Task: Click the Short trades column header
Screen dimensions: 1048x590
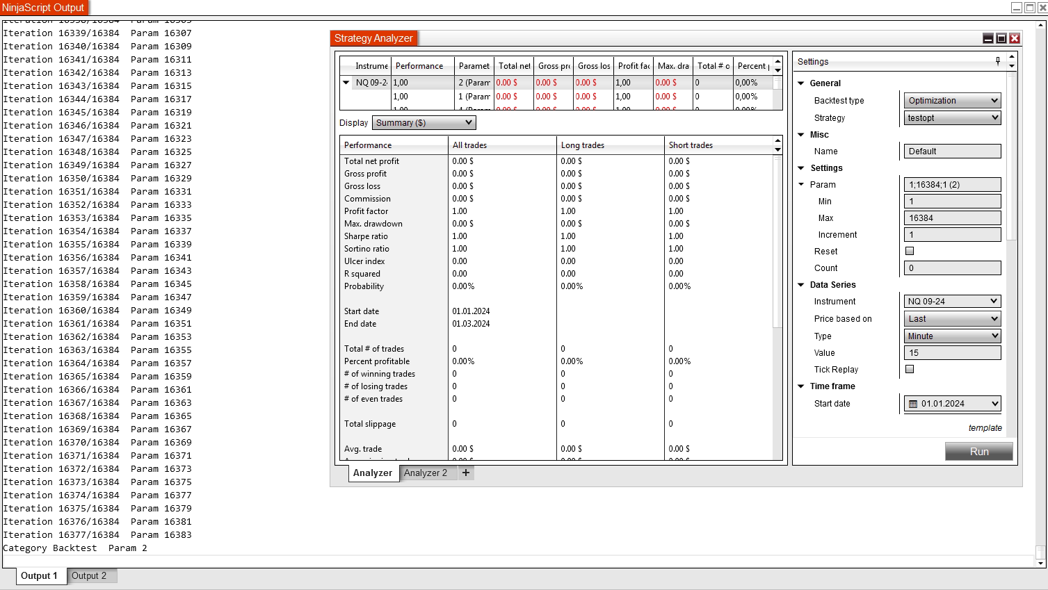Action: pyautogui.click(x=718, y=145)
